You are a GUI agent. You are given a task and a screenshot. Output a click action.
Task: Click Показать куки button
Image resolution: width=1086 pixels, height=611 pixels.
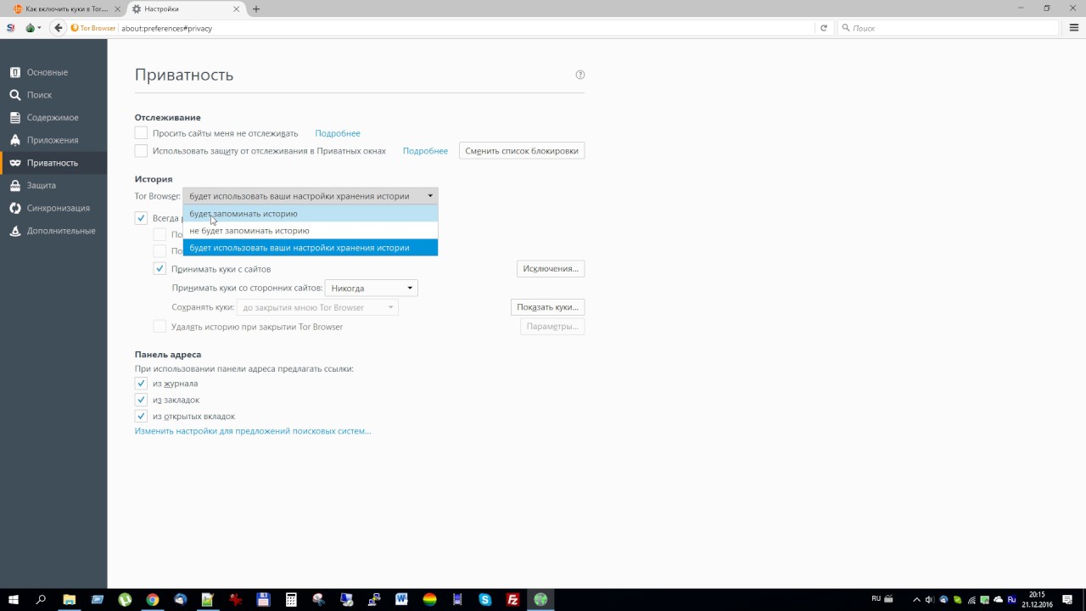pos(547,307)
